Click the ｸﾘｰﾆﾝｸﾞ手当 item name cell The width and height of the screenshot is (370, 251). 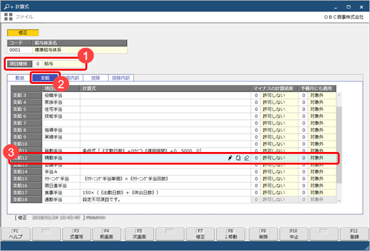61,178
